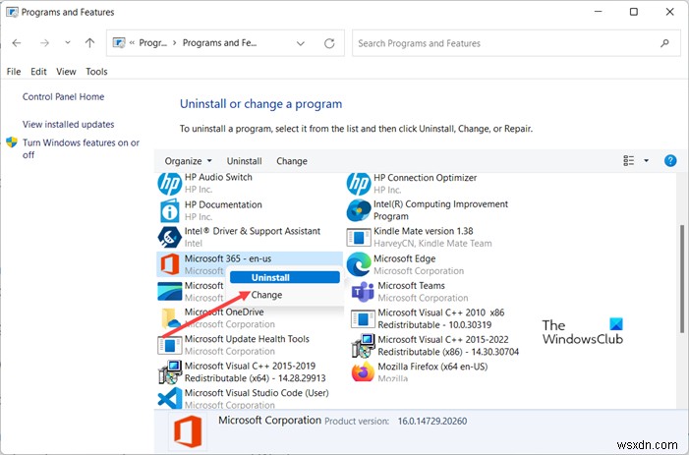Select Microsoft Teams name text
Image resolution: width=689 pixels, height=455 pixels.
pyautogui.click(x=412, y=285)
